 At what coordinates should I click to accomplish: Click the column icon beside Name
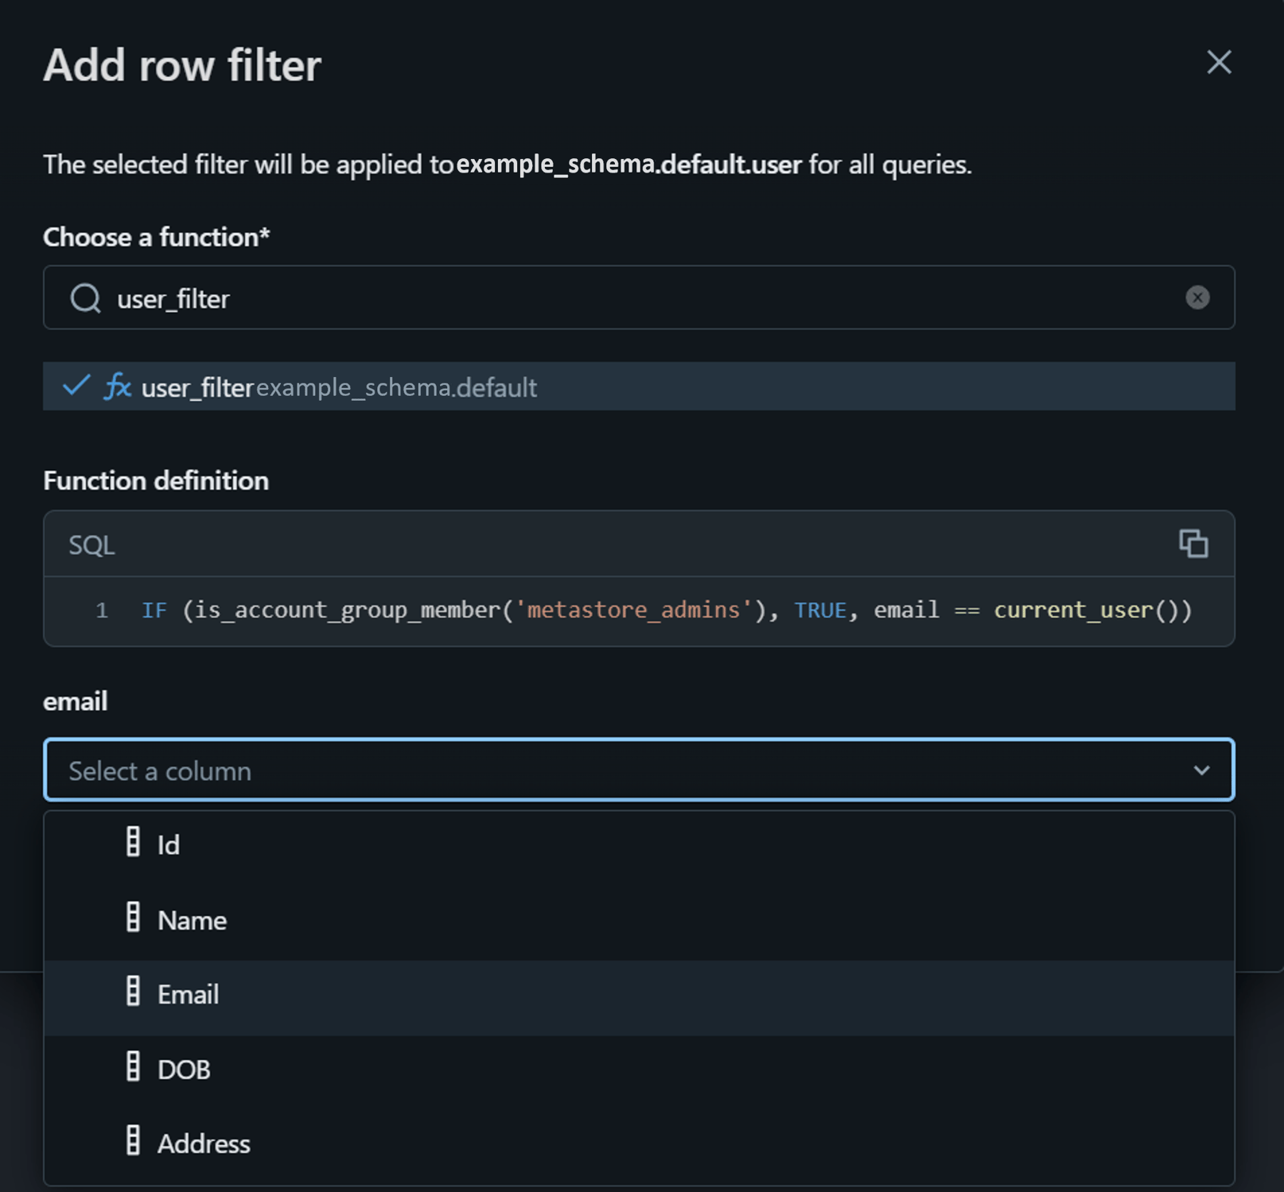tap(134, 919)
